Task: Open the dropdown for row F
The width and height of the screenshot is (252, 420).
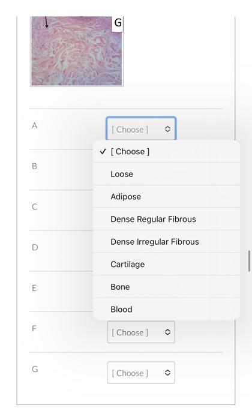Action: [141, 332]
